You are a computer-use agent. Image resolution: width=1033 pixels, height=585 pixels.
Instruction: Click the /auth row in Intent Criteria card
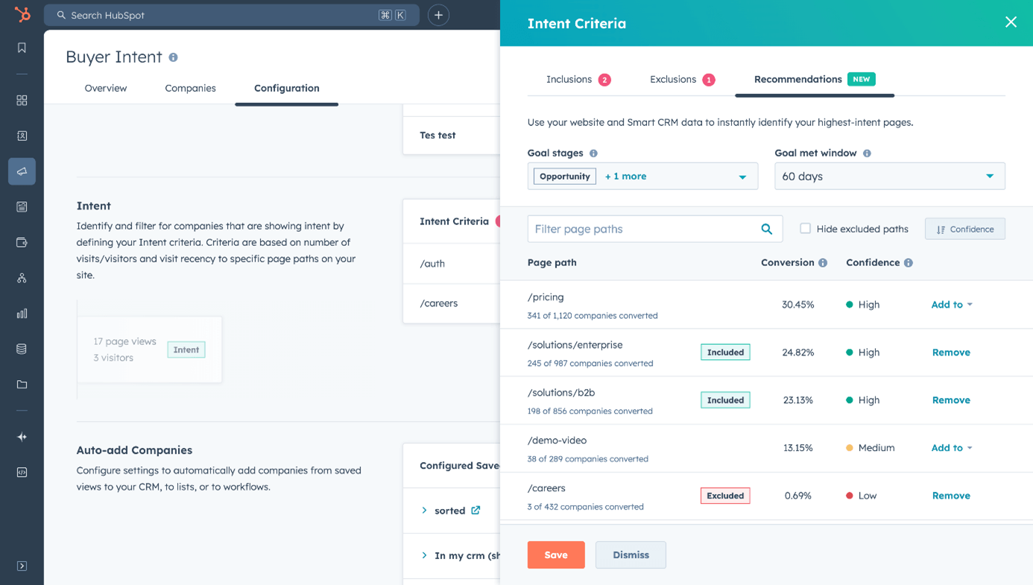tap(452, 264)
